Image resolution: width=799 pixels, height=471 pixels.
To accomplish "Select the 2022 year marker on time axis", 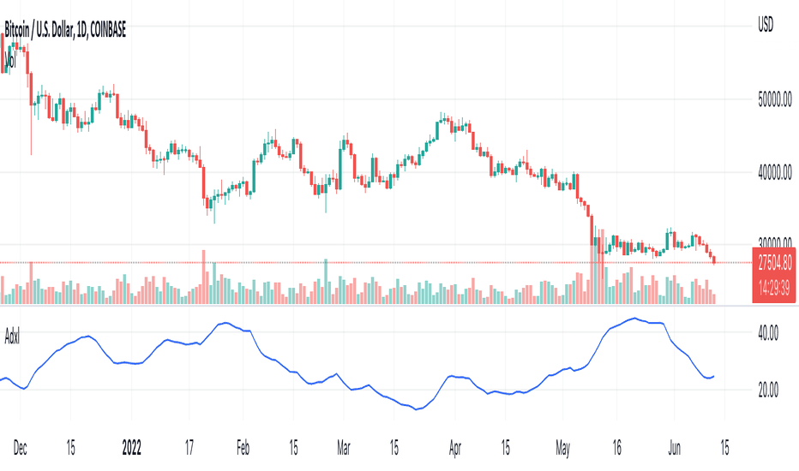I will point(131,448).
